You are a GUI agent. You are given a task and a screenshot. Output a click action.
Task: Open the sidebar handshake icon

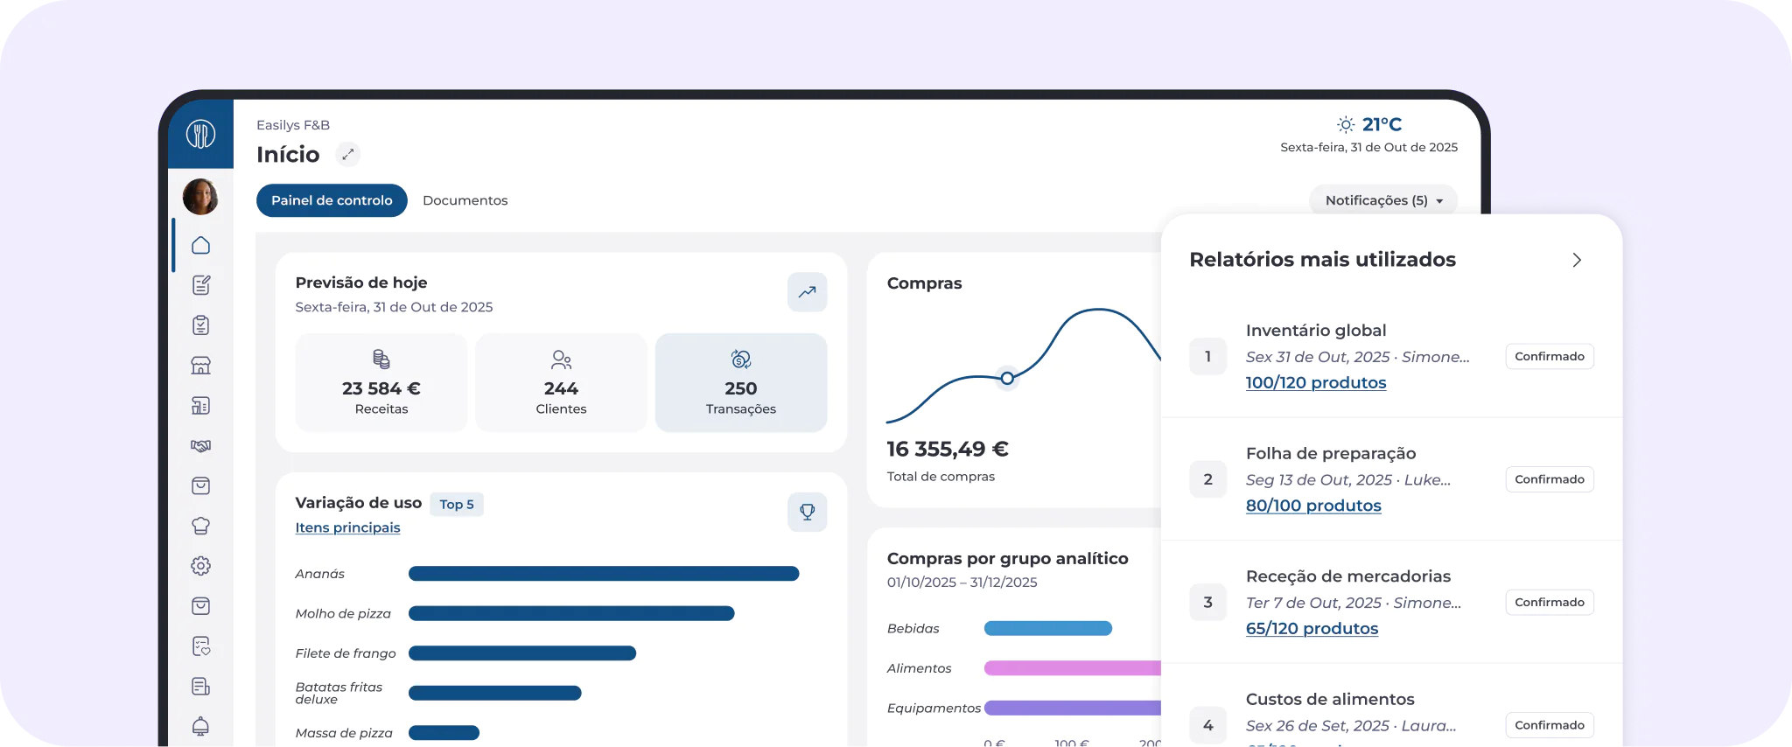coord(200,446)
